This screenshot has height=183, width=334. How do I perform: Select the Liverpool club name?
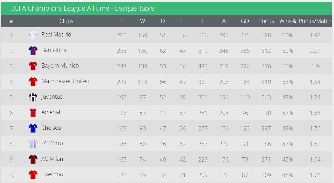(x=53, y=174)
